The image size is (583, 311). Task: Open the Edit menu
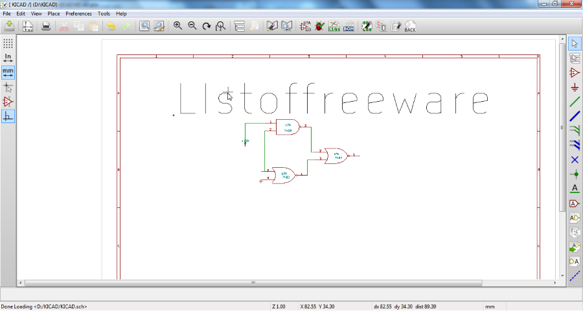(x=21, y=14)
